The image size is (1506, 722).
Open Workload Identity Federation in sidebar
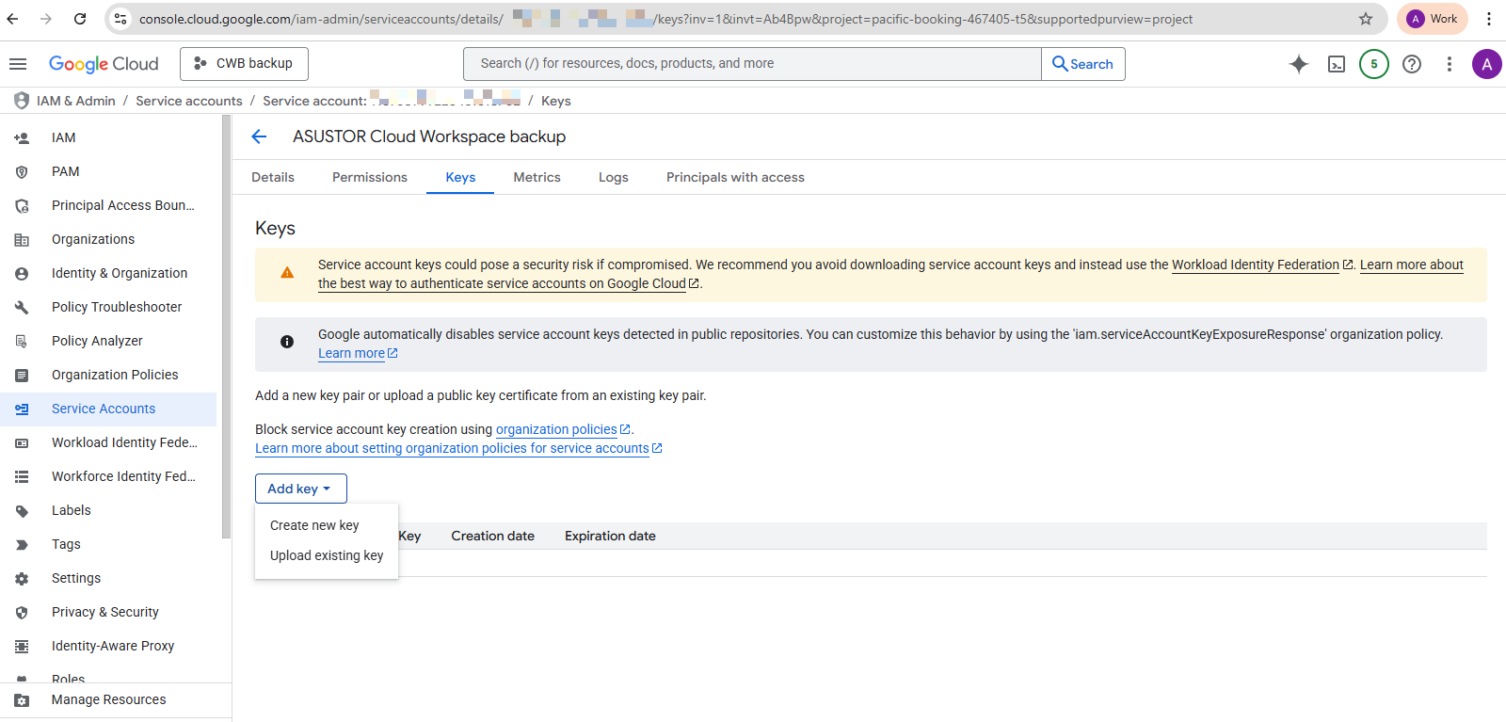coord(108,442)
